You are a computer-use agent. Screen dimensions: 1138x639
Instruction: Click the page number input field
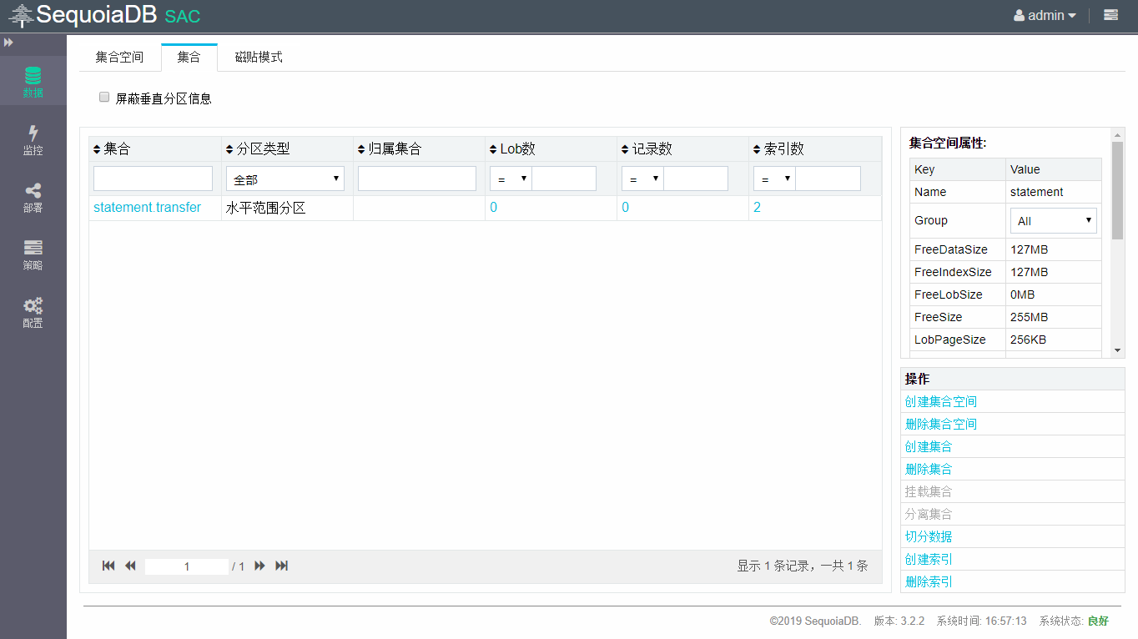tap(187, 566)
